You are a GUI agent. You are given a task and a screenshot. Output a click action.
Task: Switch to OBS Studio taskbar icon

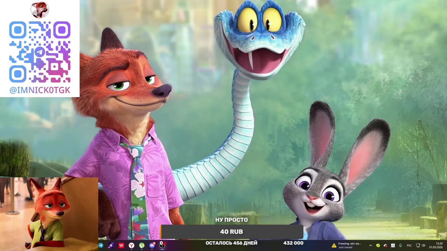point(162,245)
